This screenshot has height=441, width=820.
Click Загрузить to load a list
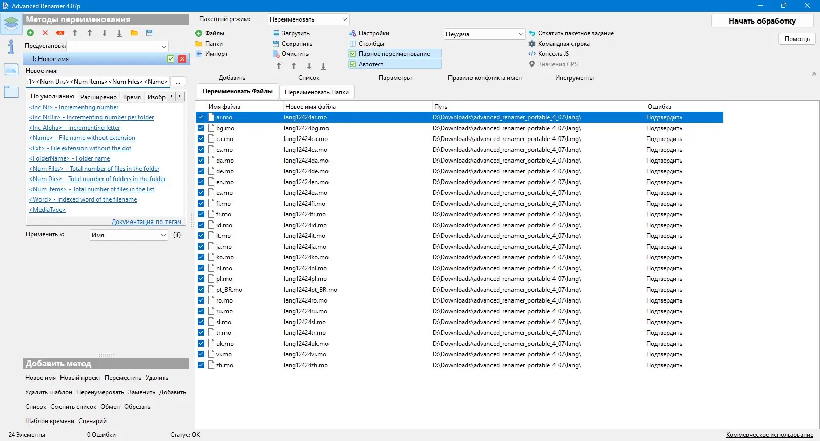tap(291, 33)
